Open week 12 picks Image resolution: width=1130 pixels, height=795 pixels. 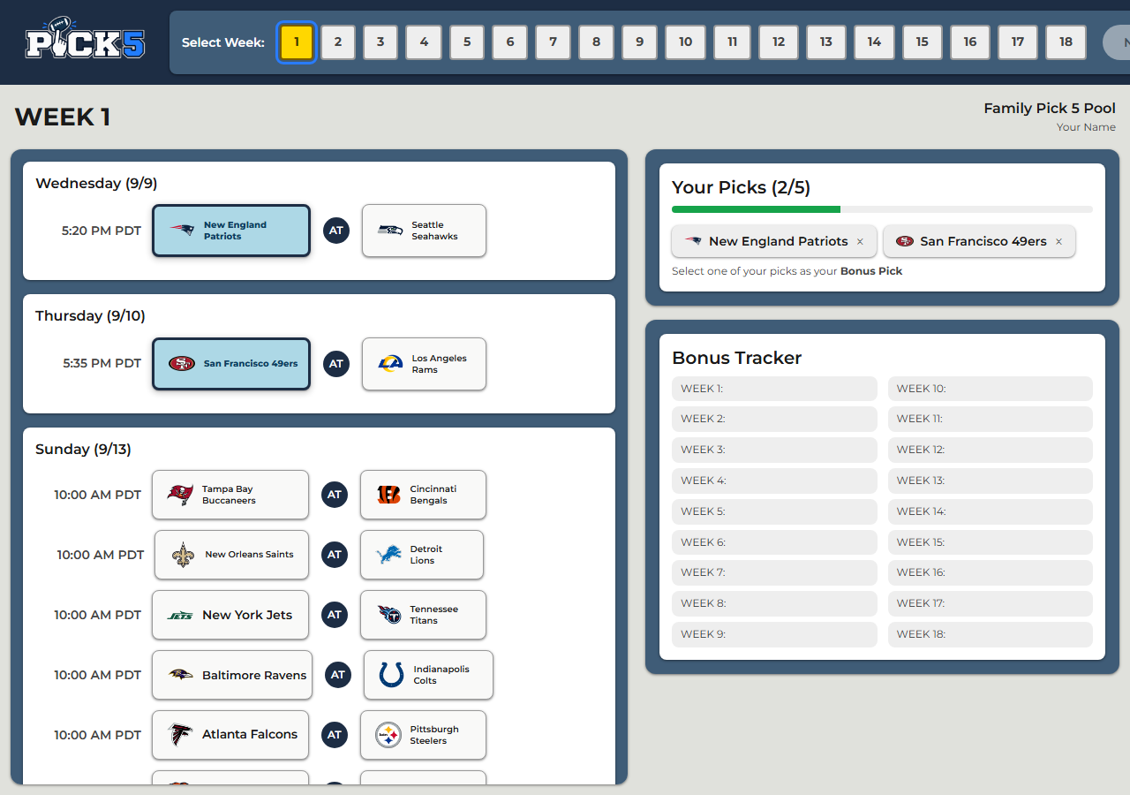point(779,42)
